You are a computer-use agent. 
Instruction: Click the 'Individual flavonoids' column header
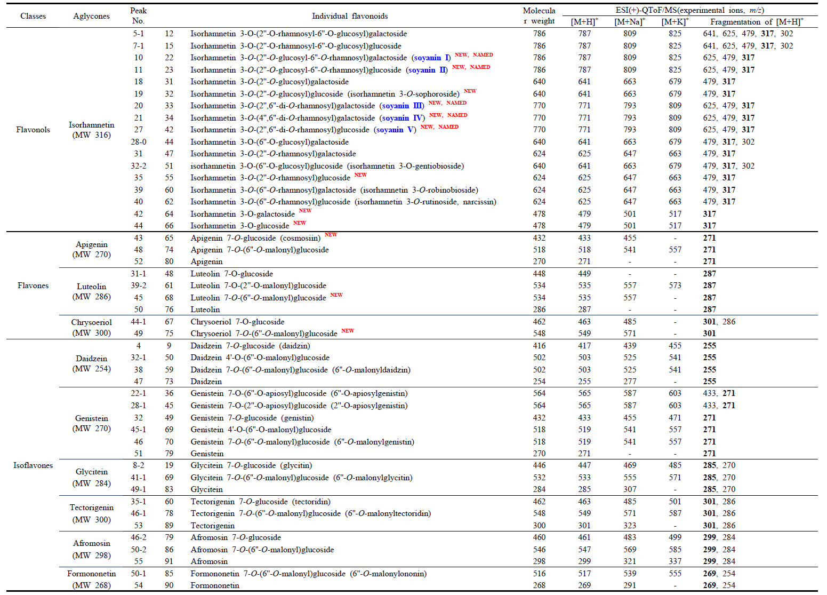(x=350, y=16)
